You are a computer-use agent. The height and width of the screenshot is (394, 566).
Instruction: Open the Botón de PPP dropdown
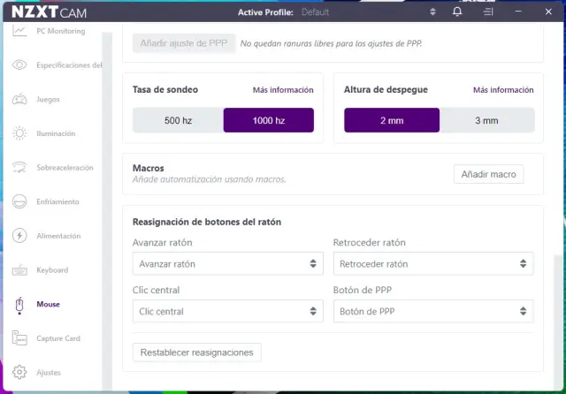tap(433, 311)
